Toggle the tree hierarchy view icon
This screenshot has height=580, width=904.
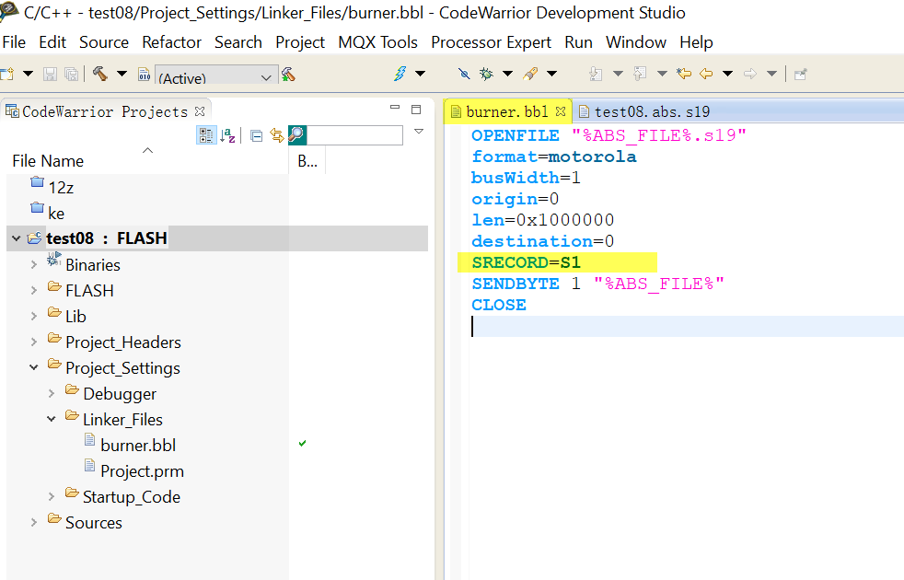coord(206,135)
